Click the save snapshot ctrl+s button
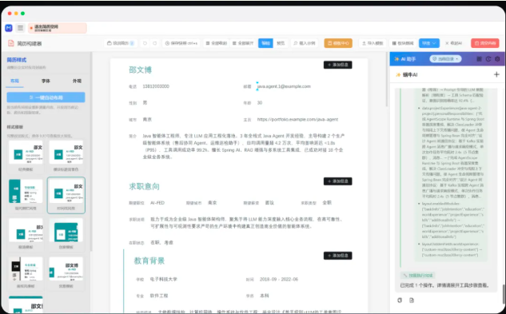Viewport: 506px width, 314px height. pyautogui.click(x=181, y=43)
